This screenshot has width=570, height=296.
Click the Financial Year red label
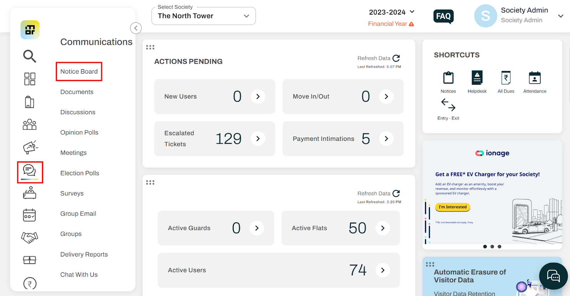pyautogui.click(x=388, y=24)
